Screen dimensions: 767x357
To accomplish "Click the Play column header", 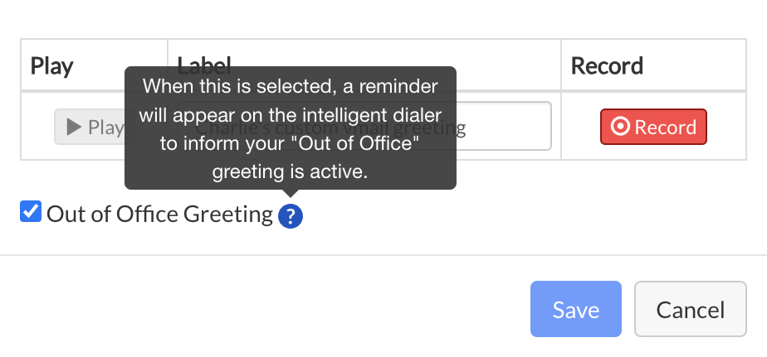I will point(52,65).
